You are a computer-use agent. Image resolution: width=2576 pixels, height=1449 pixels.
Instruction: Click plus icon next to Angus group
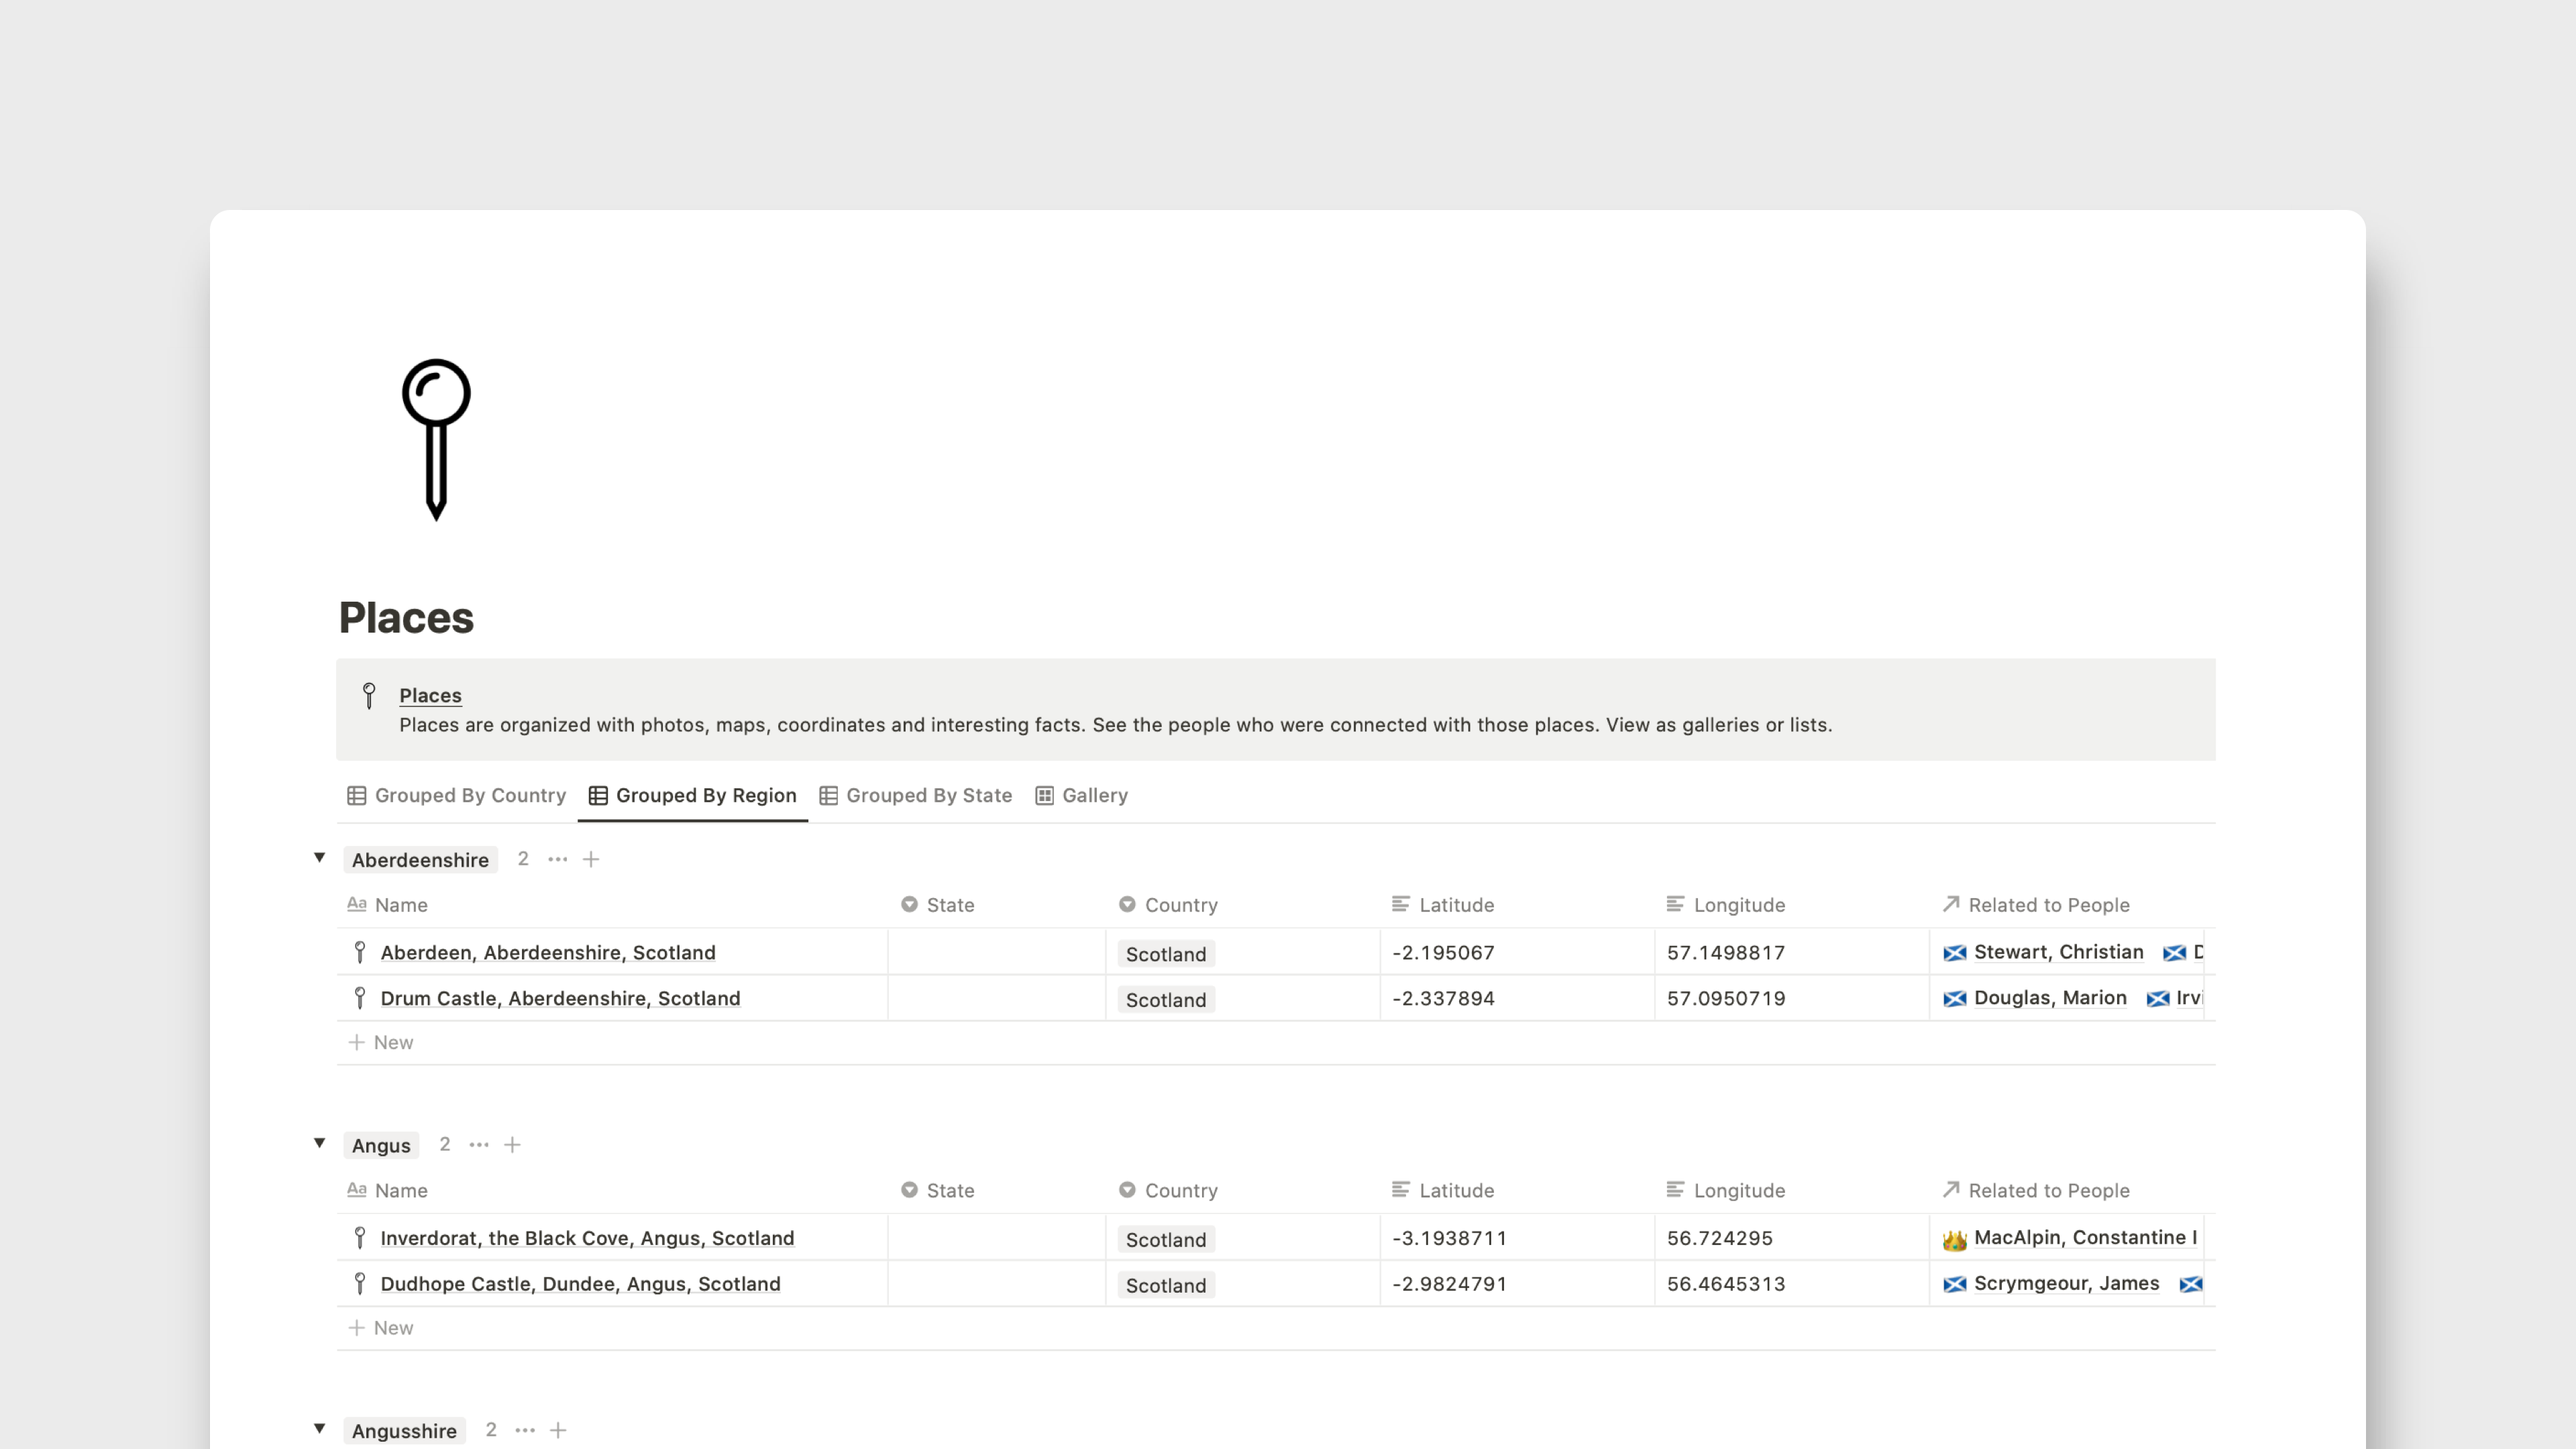point(512,1144)
